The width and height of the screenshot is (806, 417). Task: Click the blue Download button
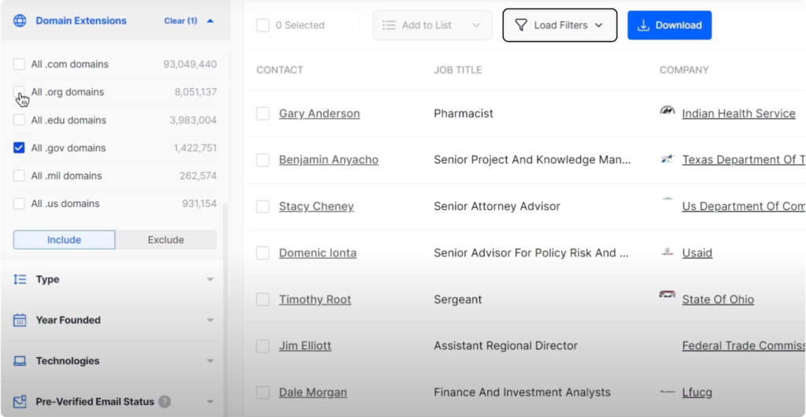coord(669,25)
